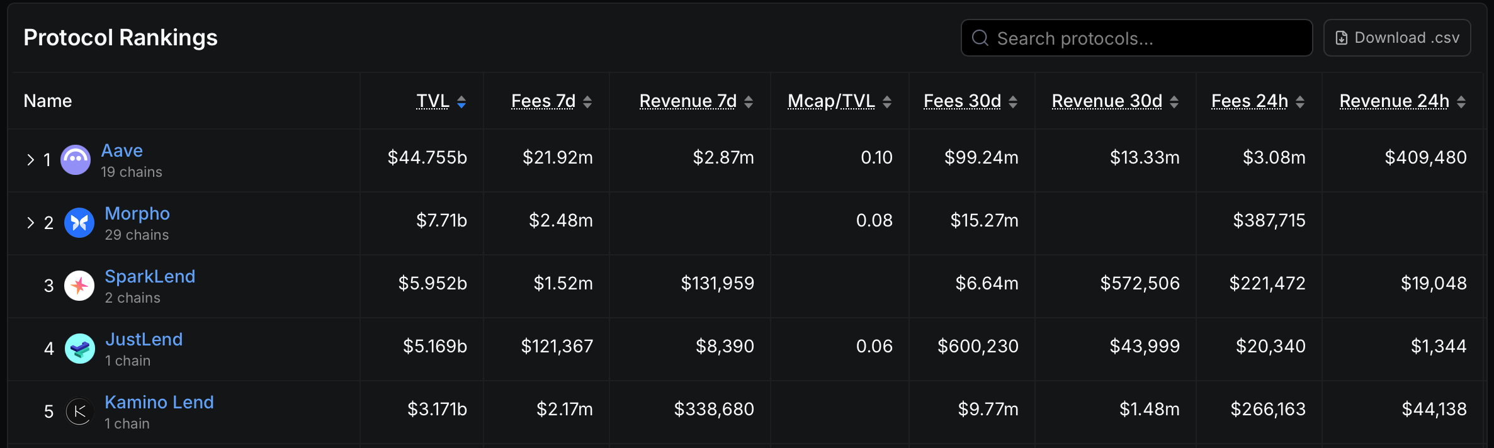Click the Aave protocol logo
Viewport: 1494px width, 448px height.
pos(75,159)
